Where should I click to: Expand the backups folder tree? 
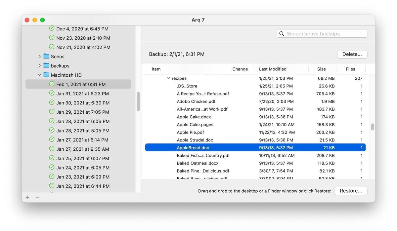[40, 65]
